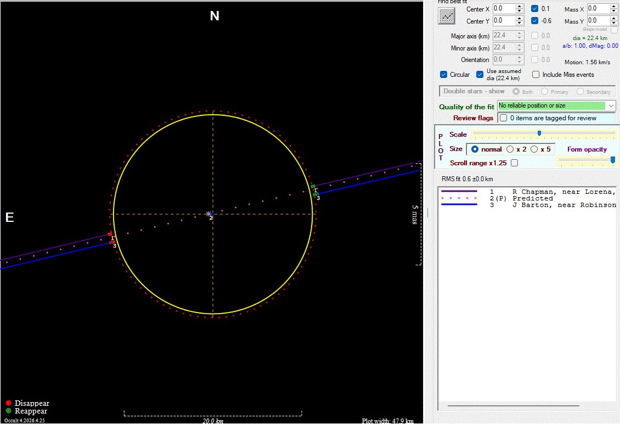Screen dimensions: 620x424
Task: Toggle the Center X 0.1 checkbox
Action: tap(534, 8)
